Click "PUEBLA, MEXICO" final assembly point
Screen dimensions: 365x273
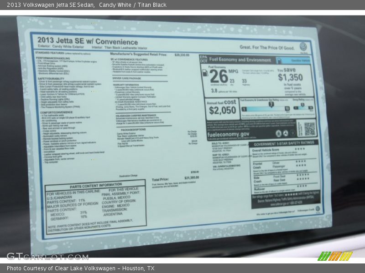(x=116, y=198)
